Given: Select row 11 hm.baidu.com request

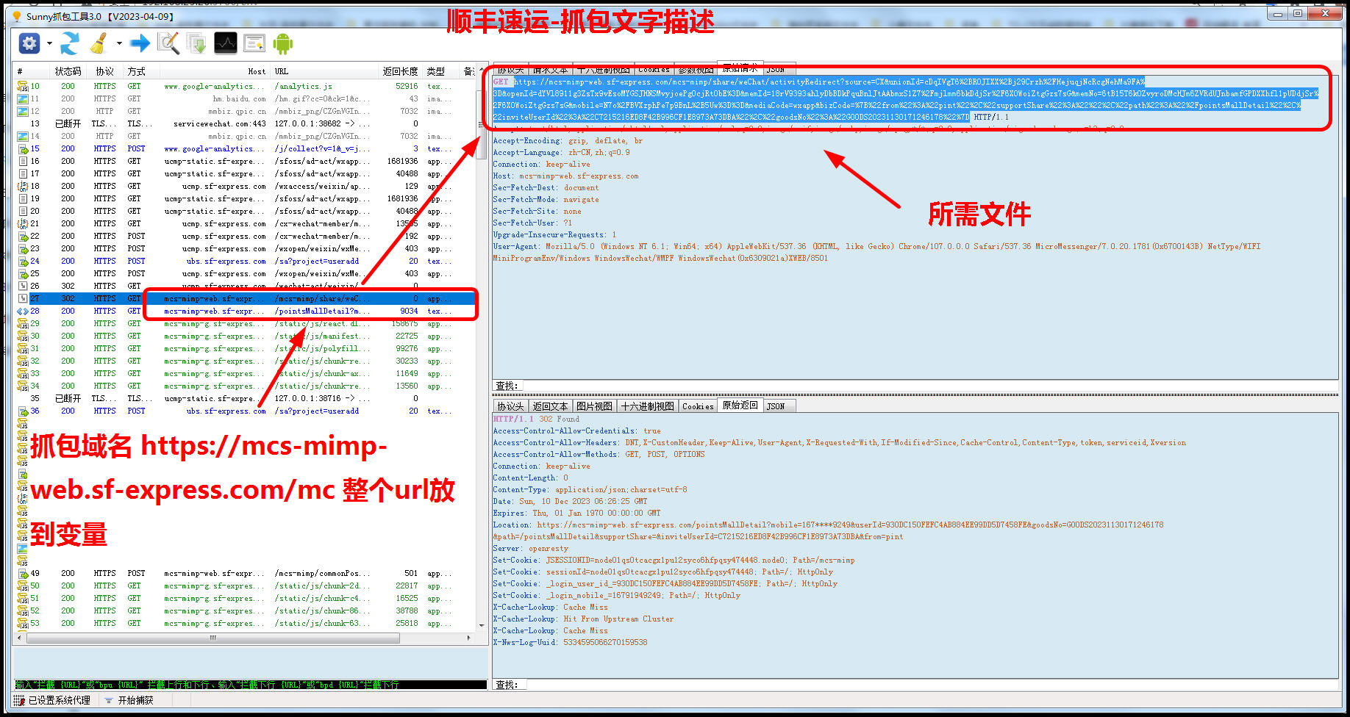Looking at the screenshot, I should (x=246, y=98).
